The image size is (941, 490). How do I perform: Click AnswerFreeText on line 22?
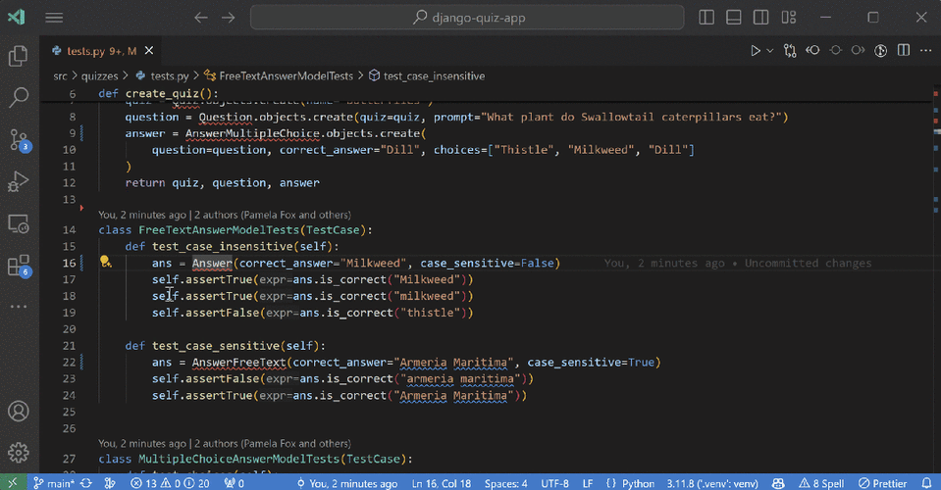[x=238, y=363]
